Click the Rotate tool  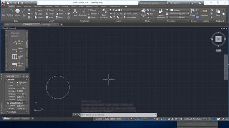click(x=50, y=10)
